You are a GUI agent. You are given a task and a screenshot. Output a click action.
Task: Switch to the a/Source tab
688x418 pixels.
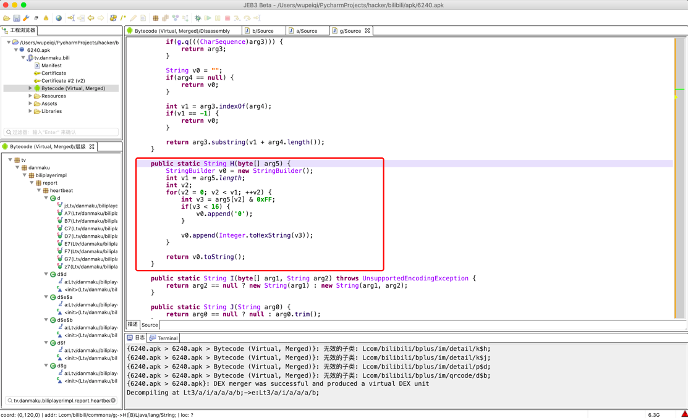[x=306, y=31]
